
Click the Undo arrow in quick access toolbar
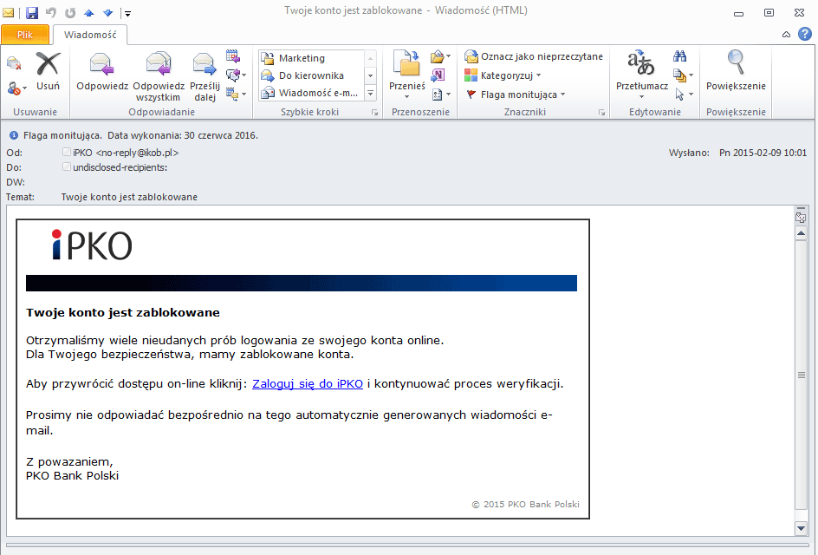[51, 12]
